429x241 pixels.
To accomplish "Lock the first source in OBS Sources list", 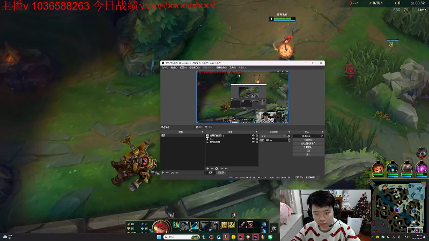I will coord(257,135).
